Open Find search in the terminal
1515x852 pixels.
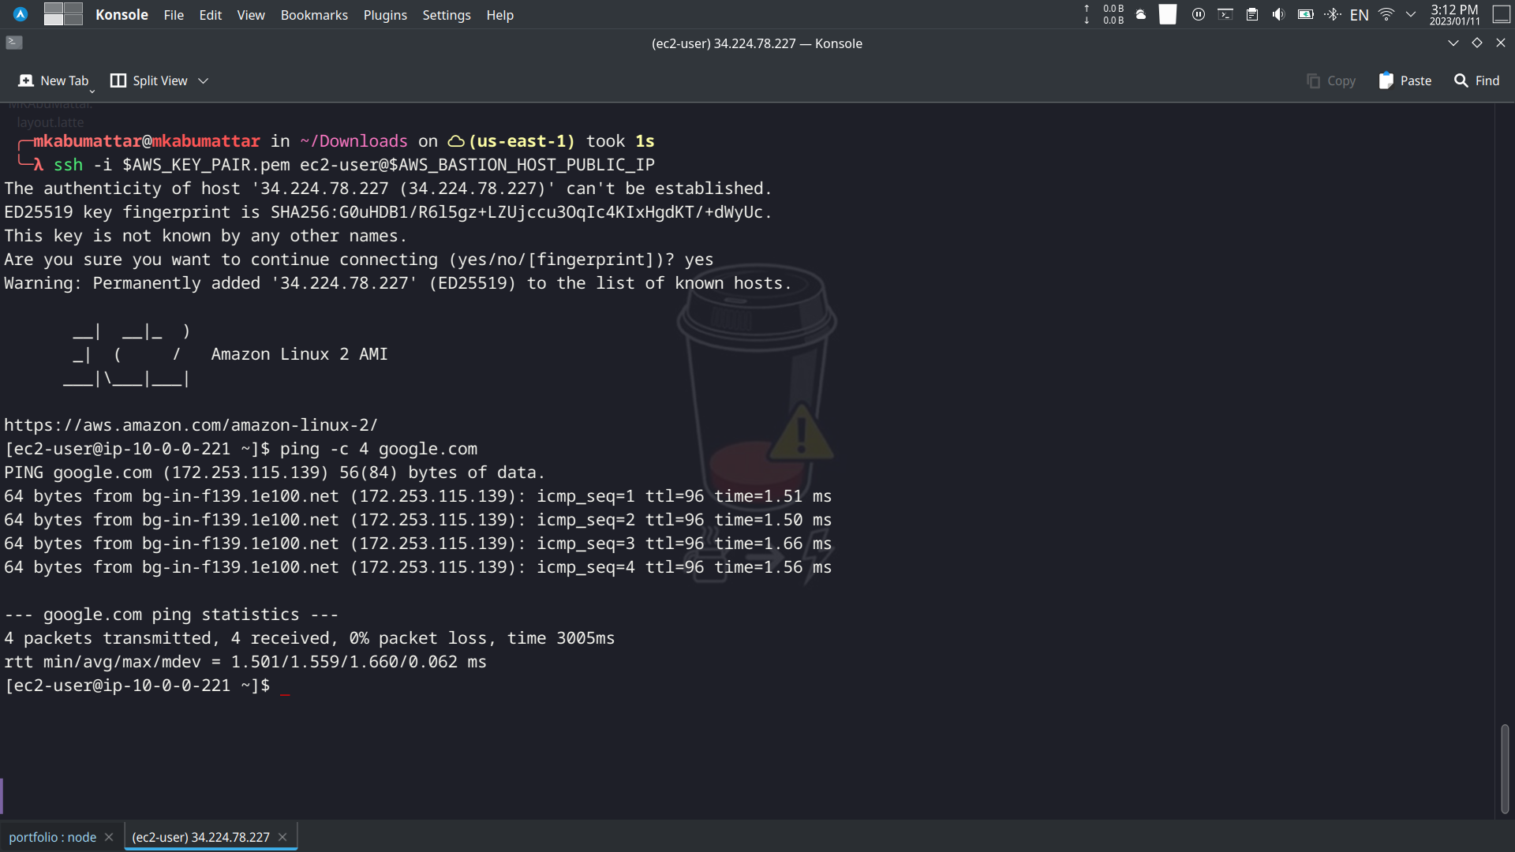(x=1476, y=80)
